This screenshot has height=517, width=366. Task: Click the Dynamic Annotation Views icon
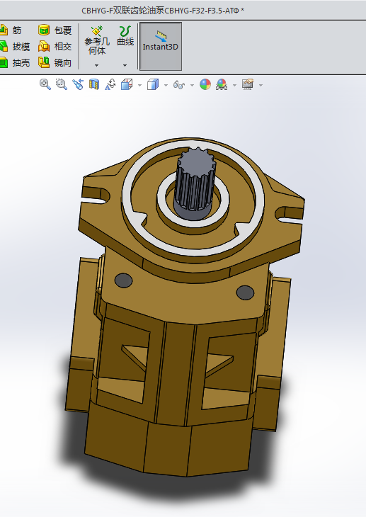point(110,84)
